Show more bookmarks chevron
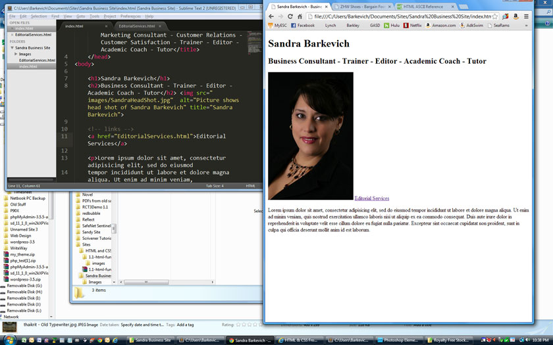Screen dimensions: 553x345 [526, 26]
